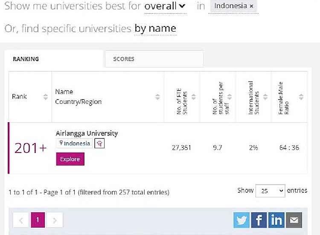The height and width of the screenshot is (235, 320).
Task: Go to next page arrow
Action: coord(55,220)
